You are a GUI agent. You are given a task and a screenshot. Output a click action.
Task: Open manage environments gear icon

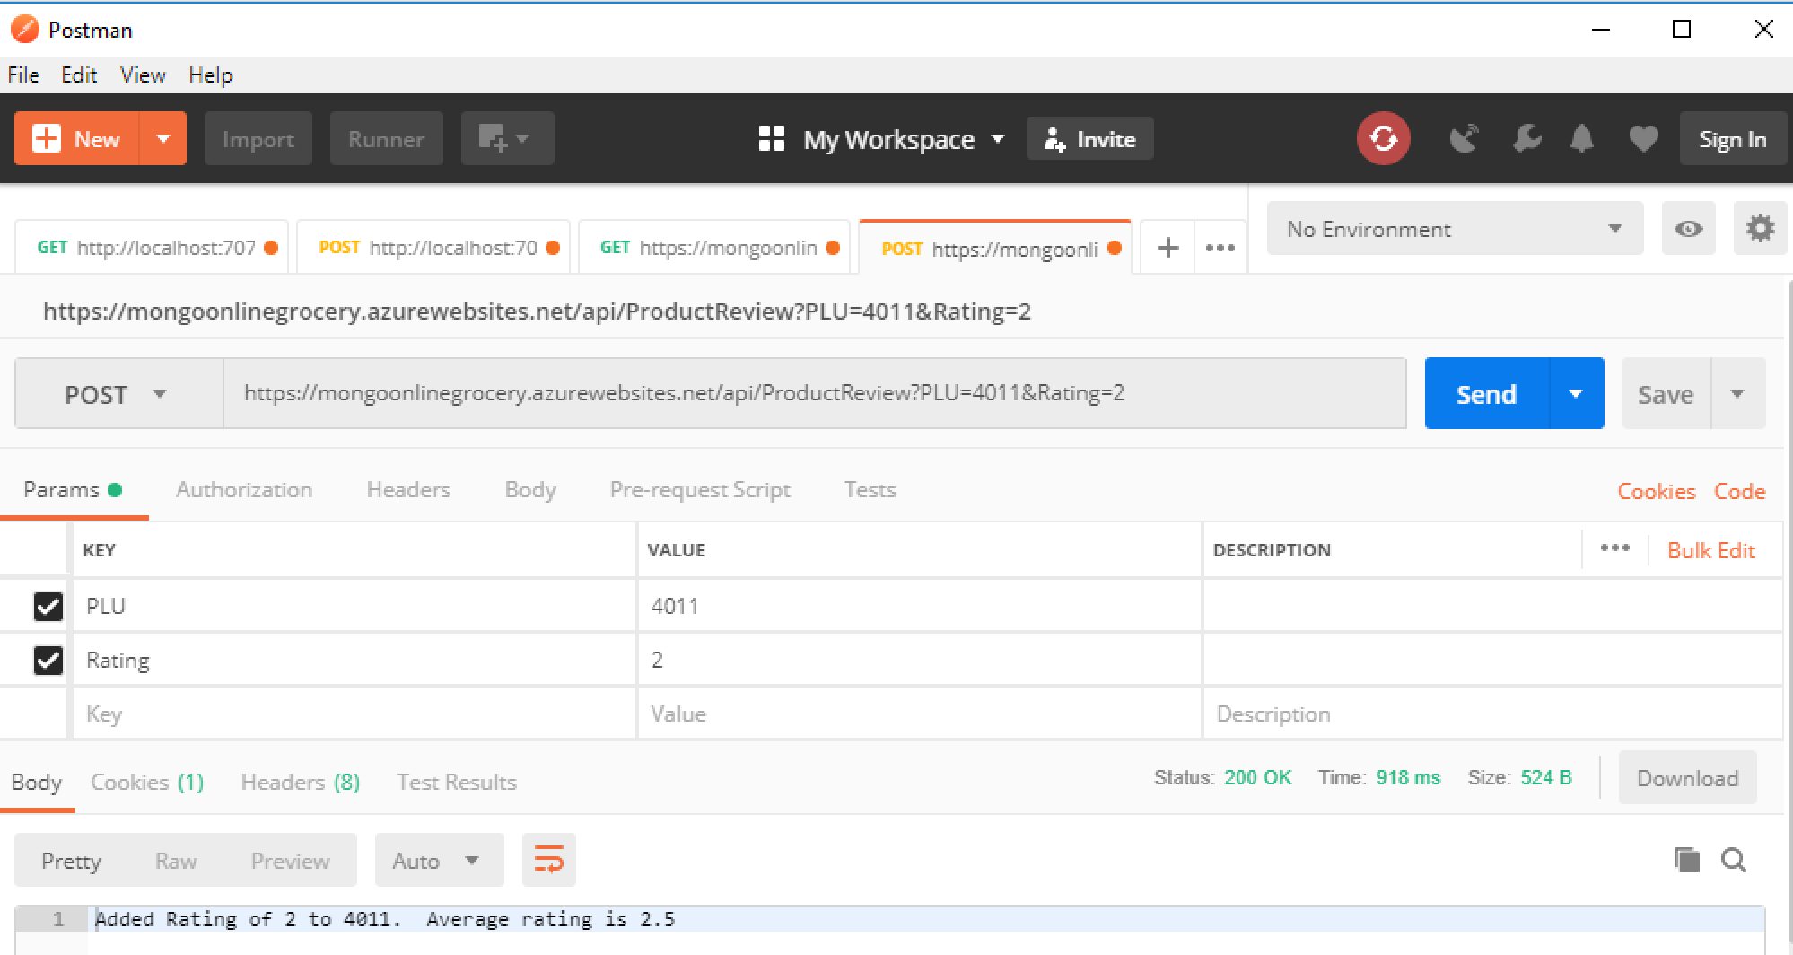tap(1760, 229)
